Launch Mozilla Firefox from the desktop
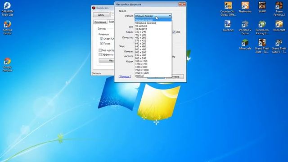 coord(7,28)
